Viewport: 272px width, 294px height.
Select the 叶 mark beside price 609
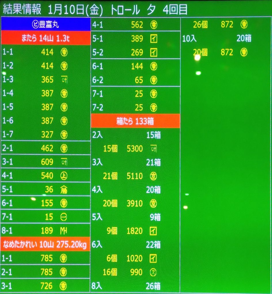64,162
